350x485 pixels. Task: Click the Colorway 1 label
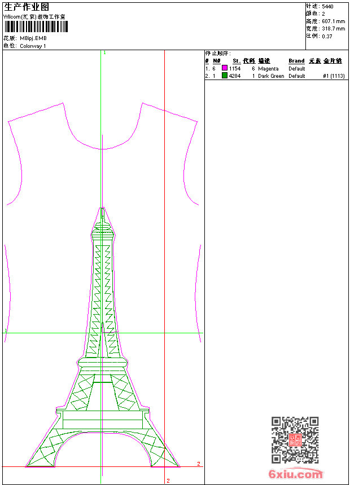(33, 46)
